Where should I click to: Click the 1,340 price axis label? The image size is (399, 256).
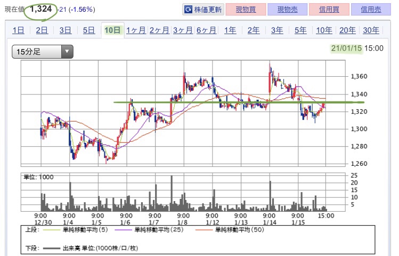point(359,94)
